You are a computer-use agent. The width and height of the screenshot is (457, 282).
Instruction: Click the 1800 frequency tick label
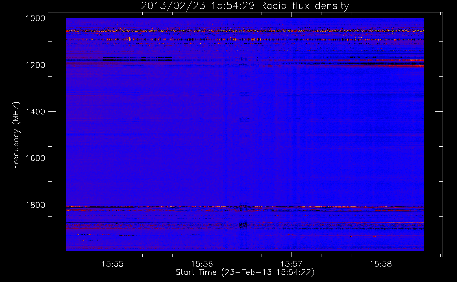(35, 205)
